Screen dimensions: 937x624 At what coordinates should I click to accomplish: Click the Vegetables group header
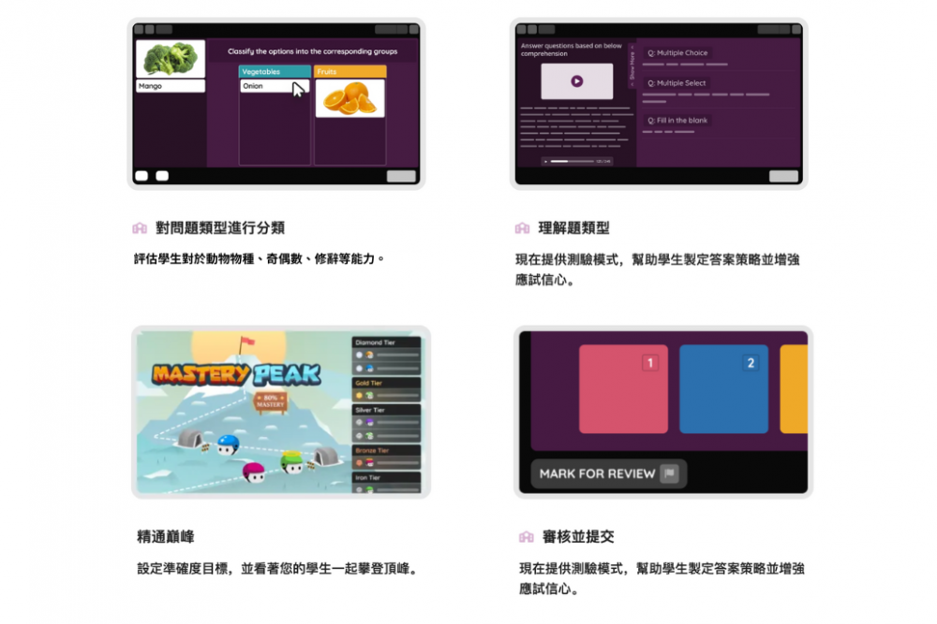click(275, 71)
